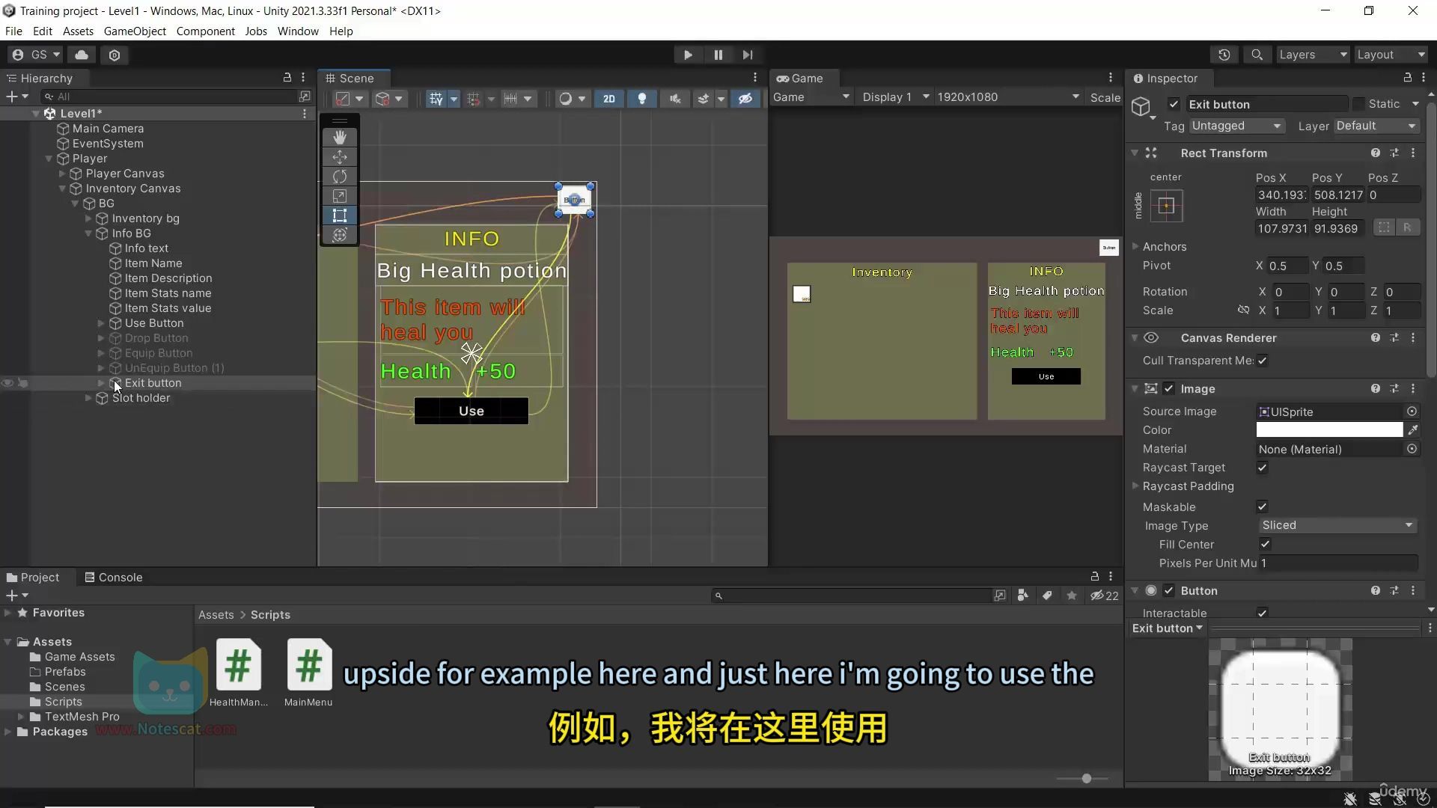The width and height of the screenshot is (1437, 808).
Task: Open Undo History clock icon
Action: click(x=1224, y=55)
